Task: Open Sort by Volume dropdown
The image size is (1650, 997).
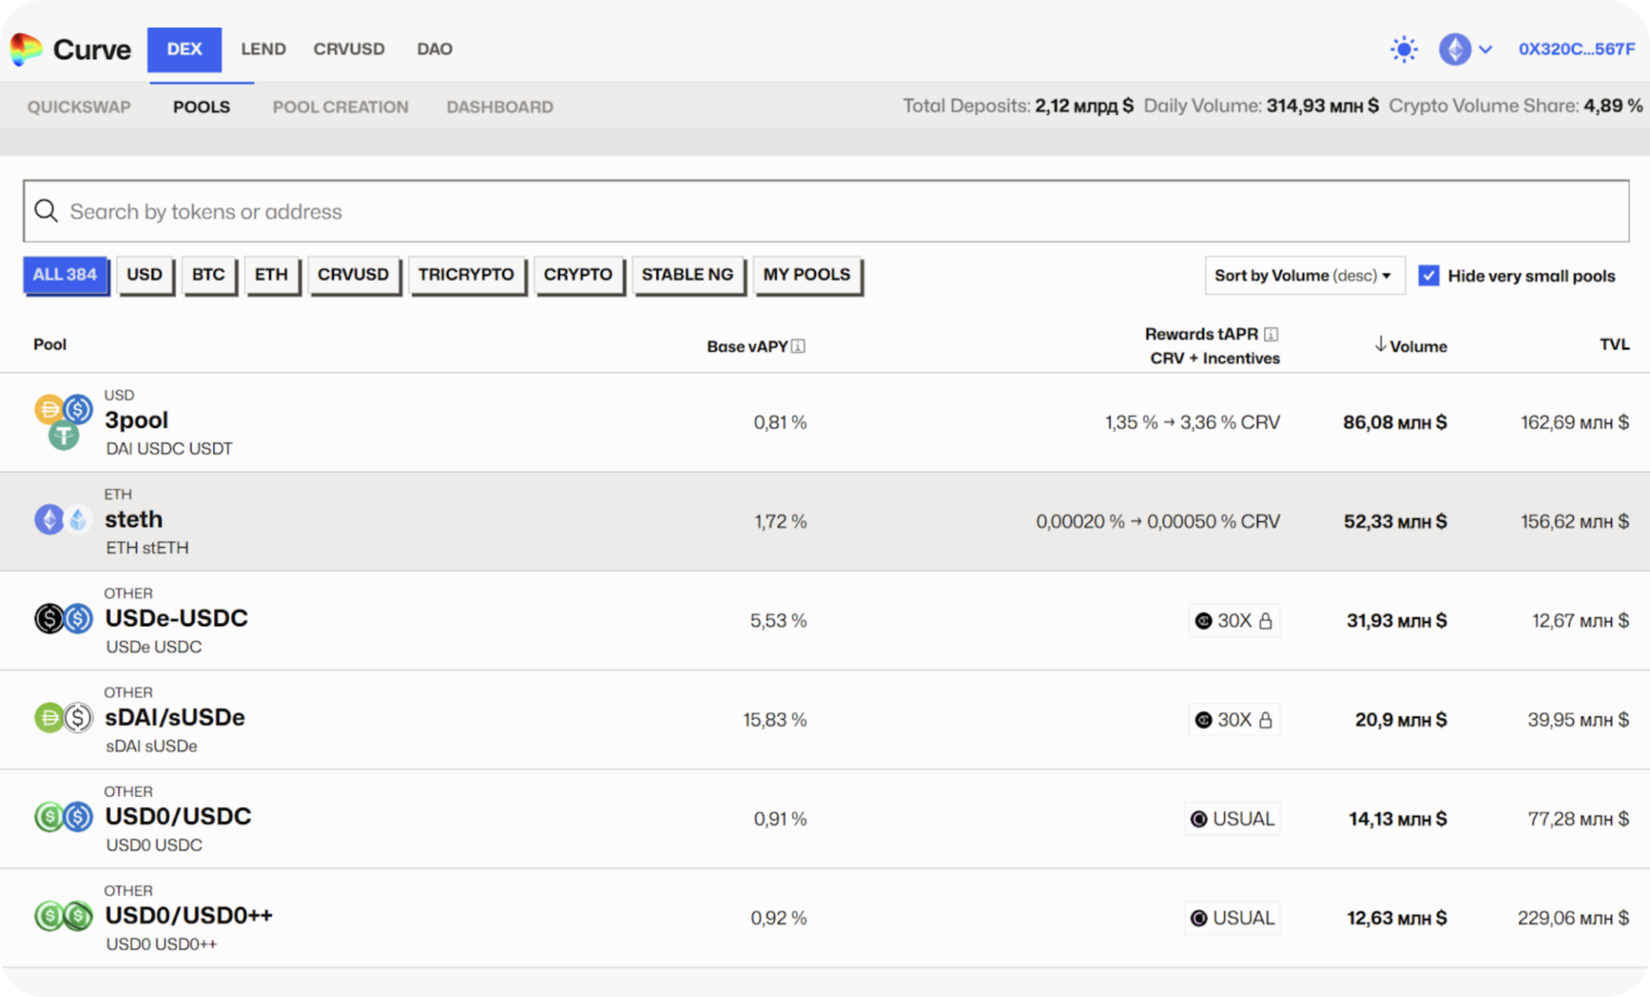Action: pyautogui.click(x=1304, y=275)
